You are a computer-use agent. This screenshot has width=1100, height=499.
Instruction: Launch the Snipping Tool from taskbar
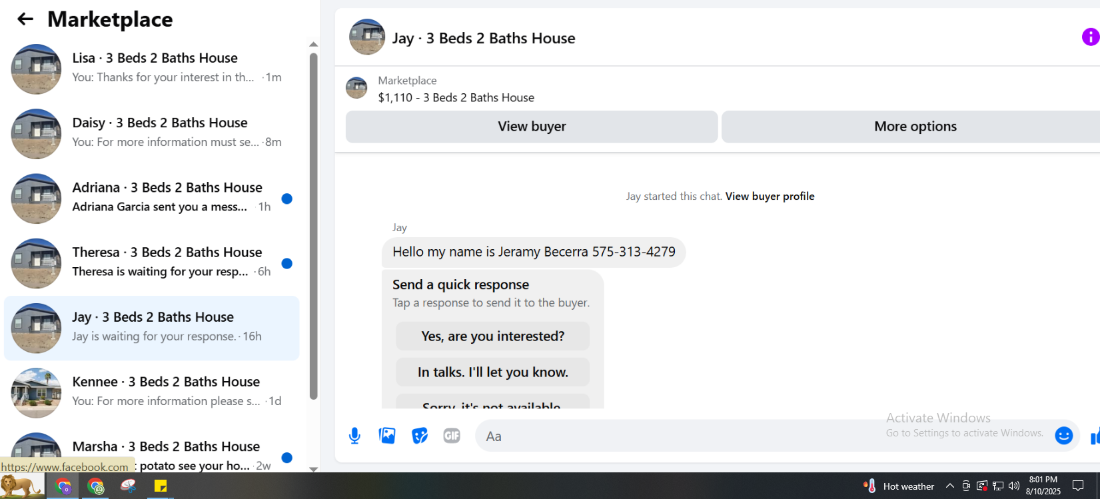(x=128, y=486)
